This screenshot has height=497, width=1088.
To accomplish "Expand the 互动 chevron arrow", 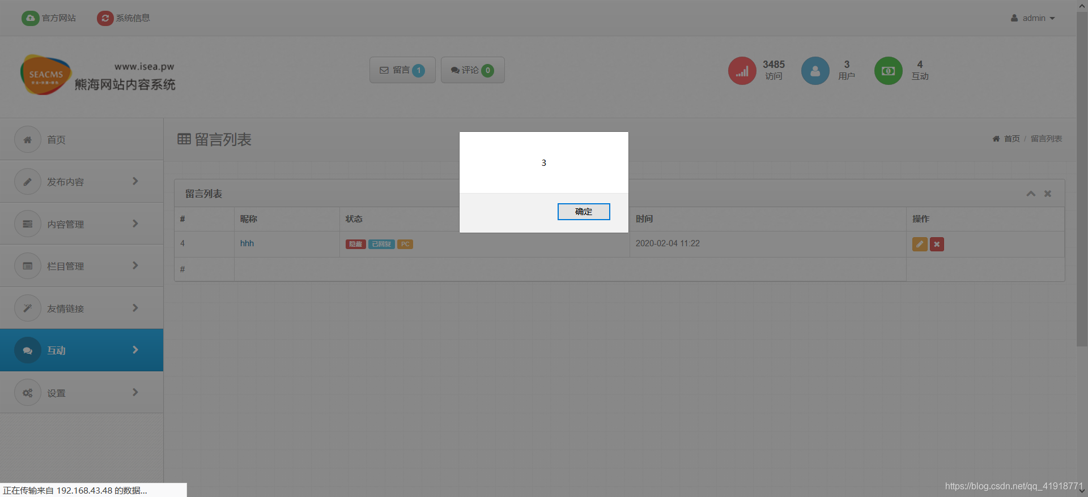I will coord(135,350).
